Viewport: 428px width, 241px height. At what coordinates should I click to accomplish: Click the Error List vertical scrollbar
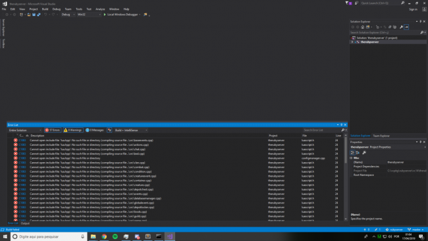(x=346, y=177)
